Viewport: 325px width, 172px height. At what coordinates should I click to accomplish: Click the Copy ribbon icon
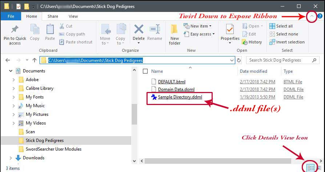click(x=35, y=29)
